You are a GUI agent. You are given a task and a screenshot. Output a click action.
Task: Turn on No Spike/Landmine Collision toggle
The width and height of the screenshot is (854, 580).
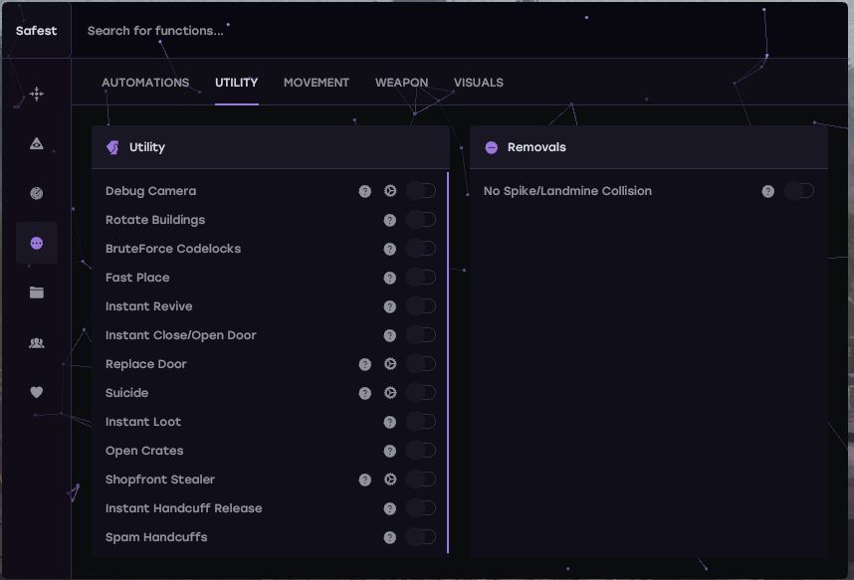[798, 191]
